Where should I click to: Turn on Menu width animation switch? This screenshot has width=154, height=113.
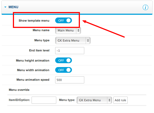[x=63, y=70]
